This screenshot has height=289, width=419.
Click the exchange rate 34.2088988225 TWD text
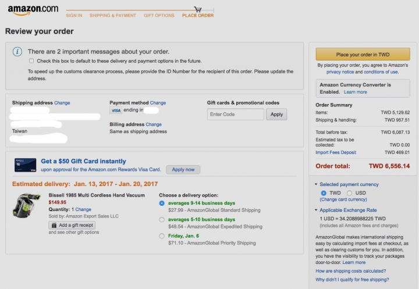point(353,219)
